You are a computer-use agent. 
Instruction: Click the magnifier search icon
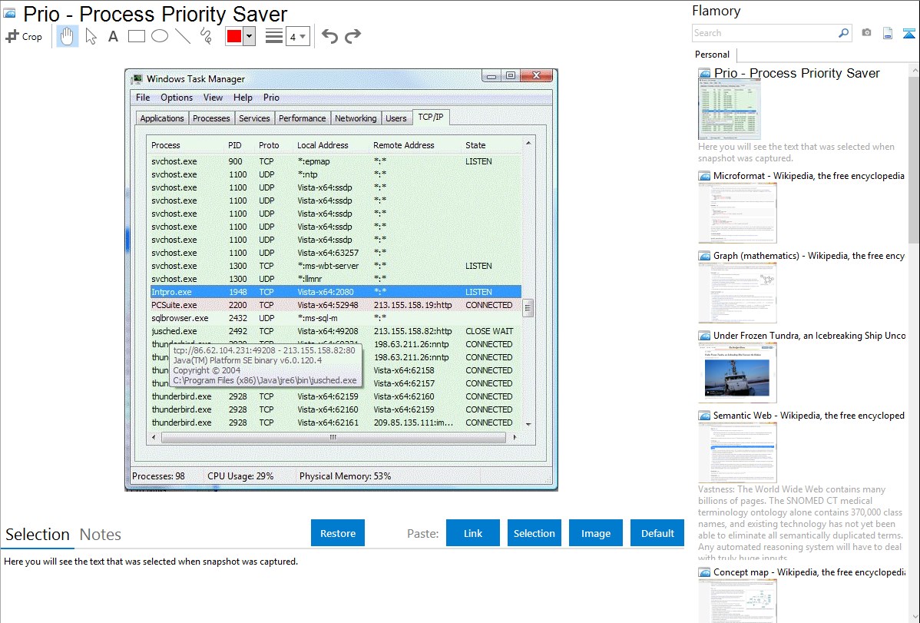coord(843,33)
